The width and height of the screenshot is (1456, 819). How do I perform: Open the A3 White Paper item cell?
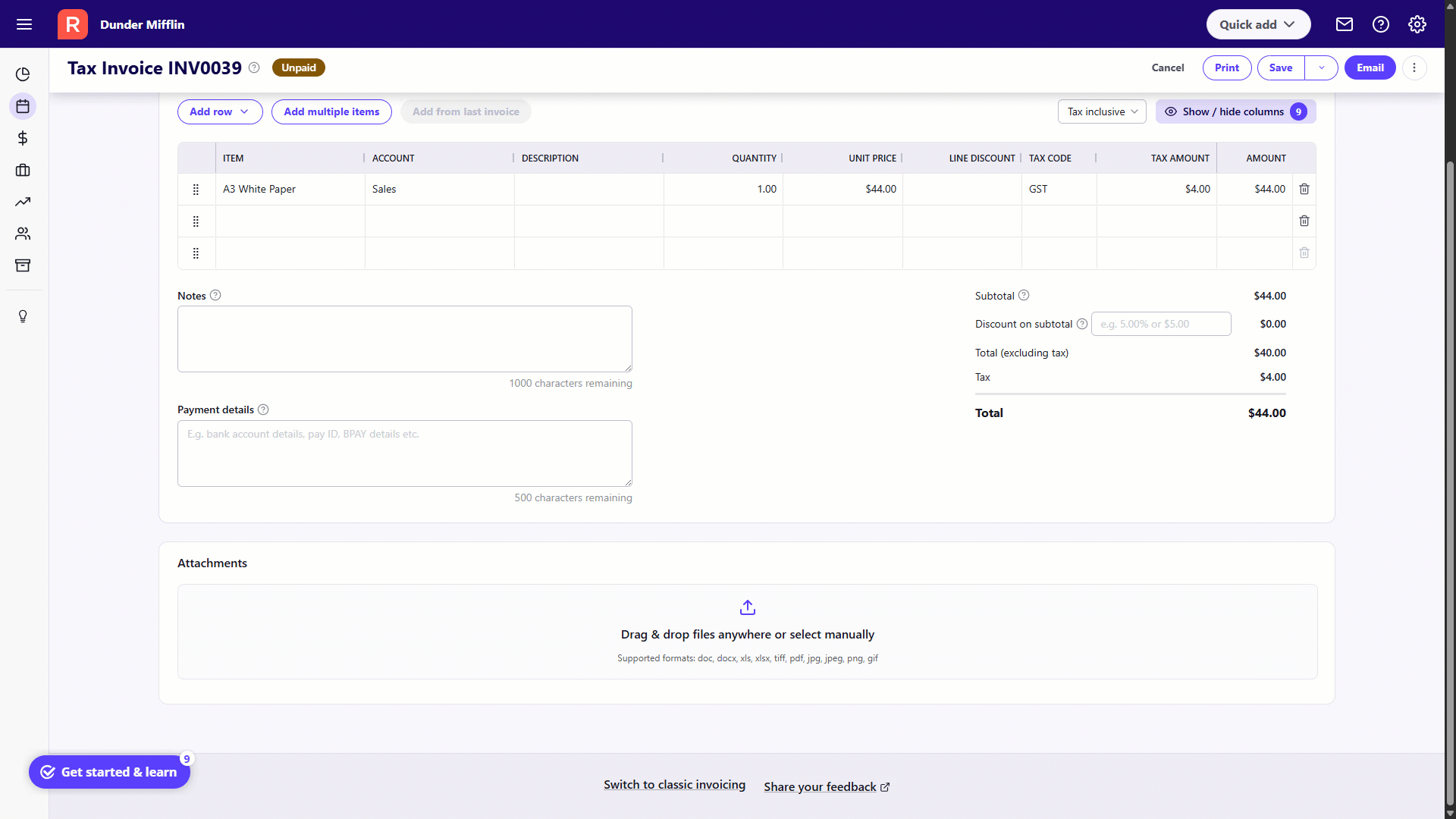(290, 189)
